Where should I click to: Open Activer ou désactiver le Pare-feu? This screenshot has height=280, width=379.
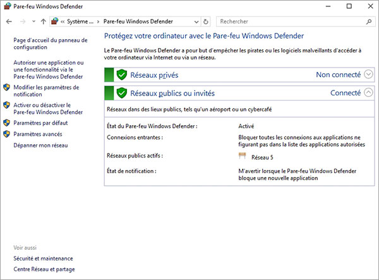point(48,109)
